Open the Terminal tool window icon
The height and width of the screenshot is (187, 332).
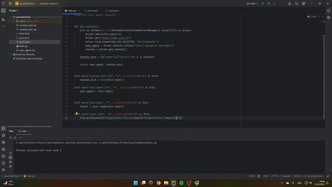click(4, 156)
